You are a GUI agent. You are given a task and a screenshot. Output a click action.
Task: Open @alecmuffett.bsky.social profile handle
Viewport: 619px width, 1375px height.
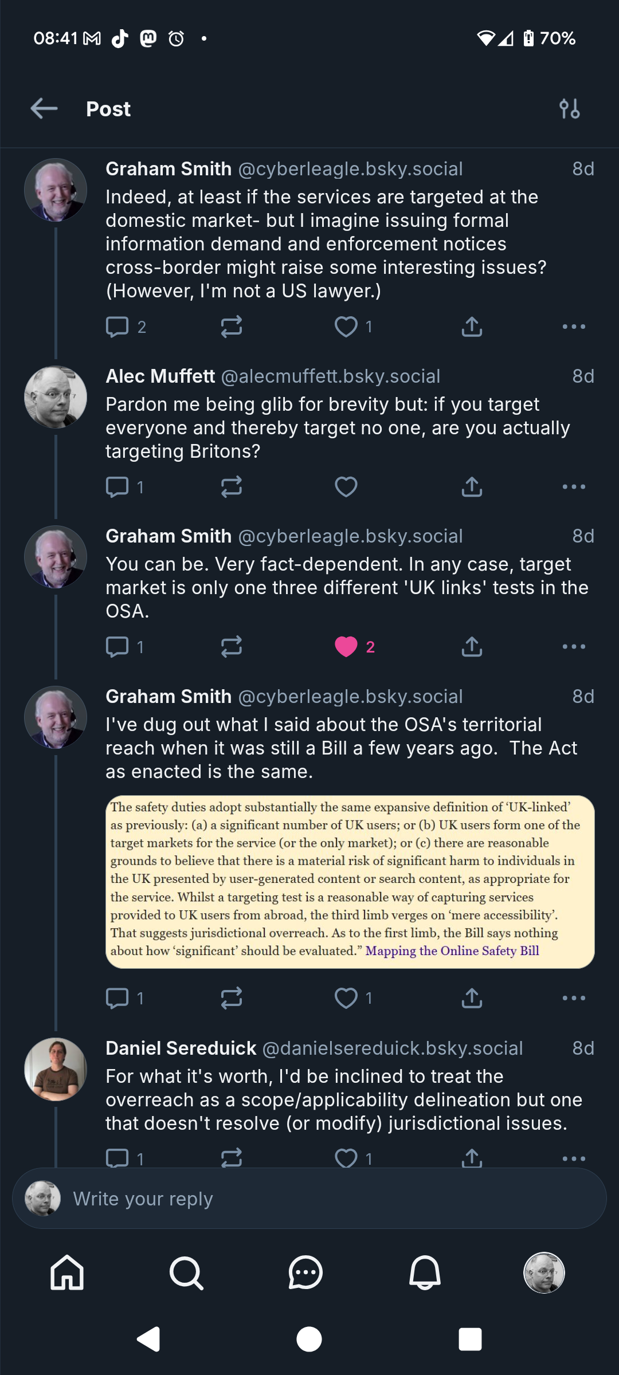[x=331, y=376]
